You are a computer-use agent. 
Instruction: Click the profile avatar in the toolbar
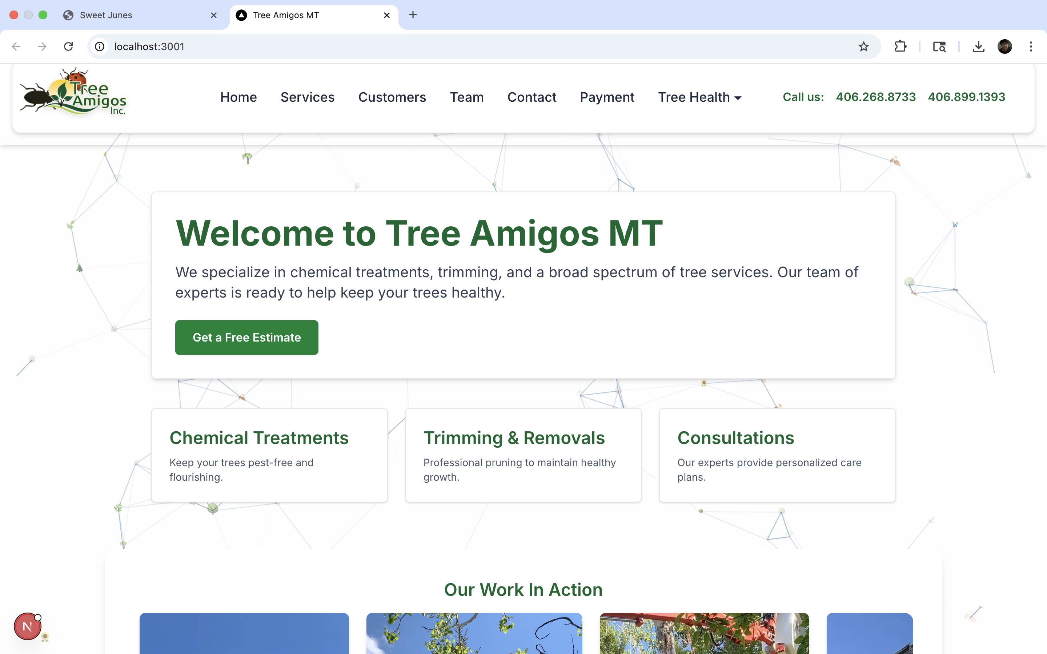[x=1004, y=46]
